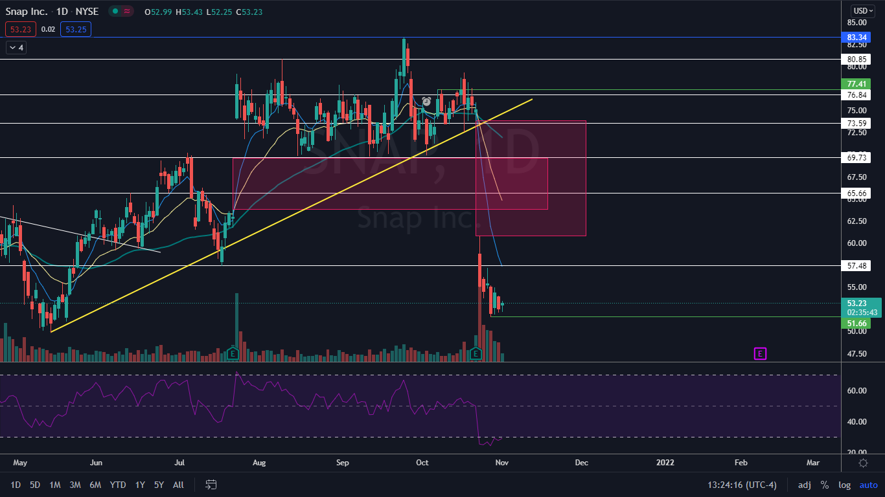This screenshot has width=885, height=497.
Task: Select the 5D time range
Action: pos(35,485)
